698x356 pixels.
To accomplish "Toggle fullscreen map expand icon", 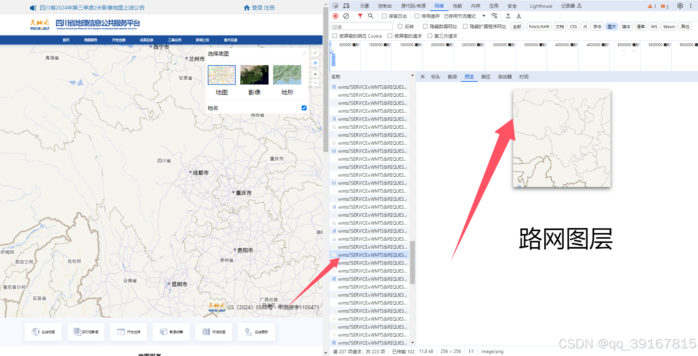I will point(315,53).
